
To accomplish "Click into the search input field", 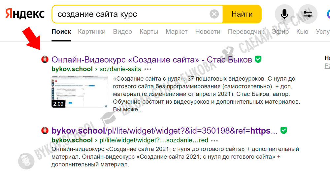I will [132, 14].
